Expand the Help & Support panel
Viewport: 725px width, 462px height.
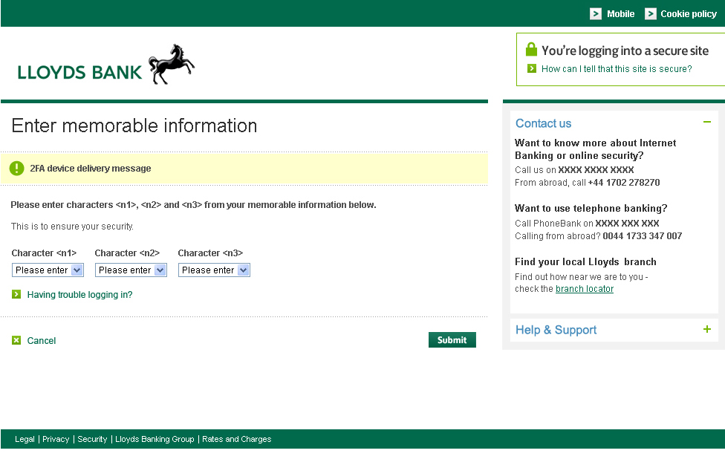(707, 329)
